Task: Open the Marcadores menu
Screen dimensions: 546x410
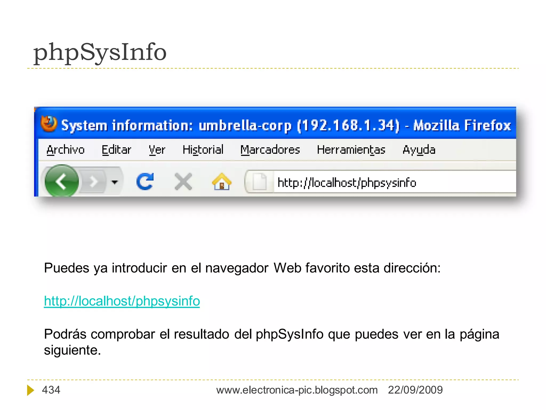Action: coord(270,150)
